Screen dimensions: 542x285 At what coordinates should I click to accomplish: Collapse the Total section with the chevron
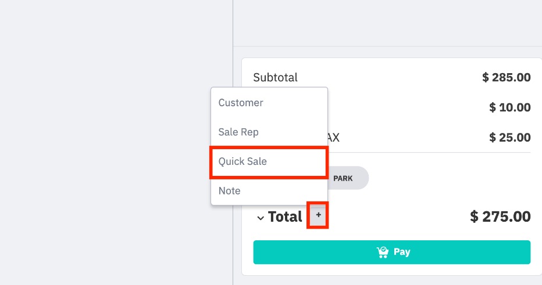[x=261, y=218]
